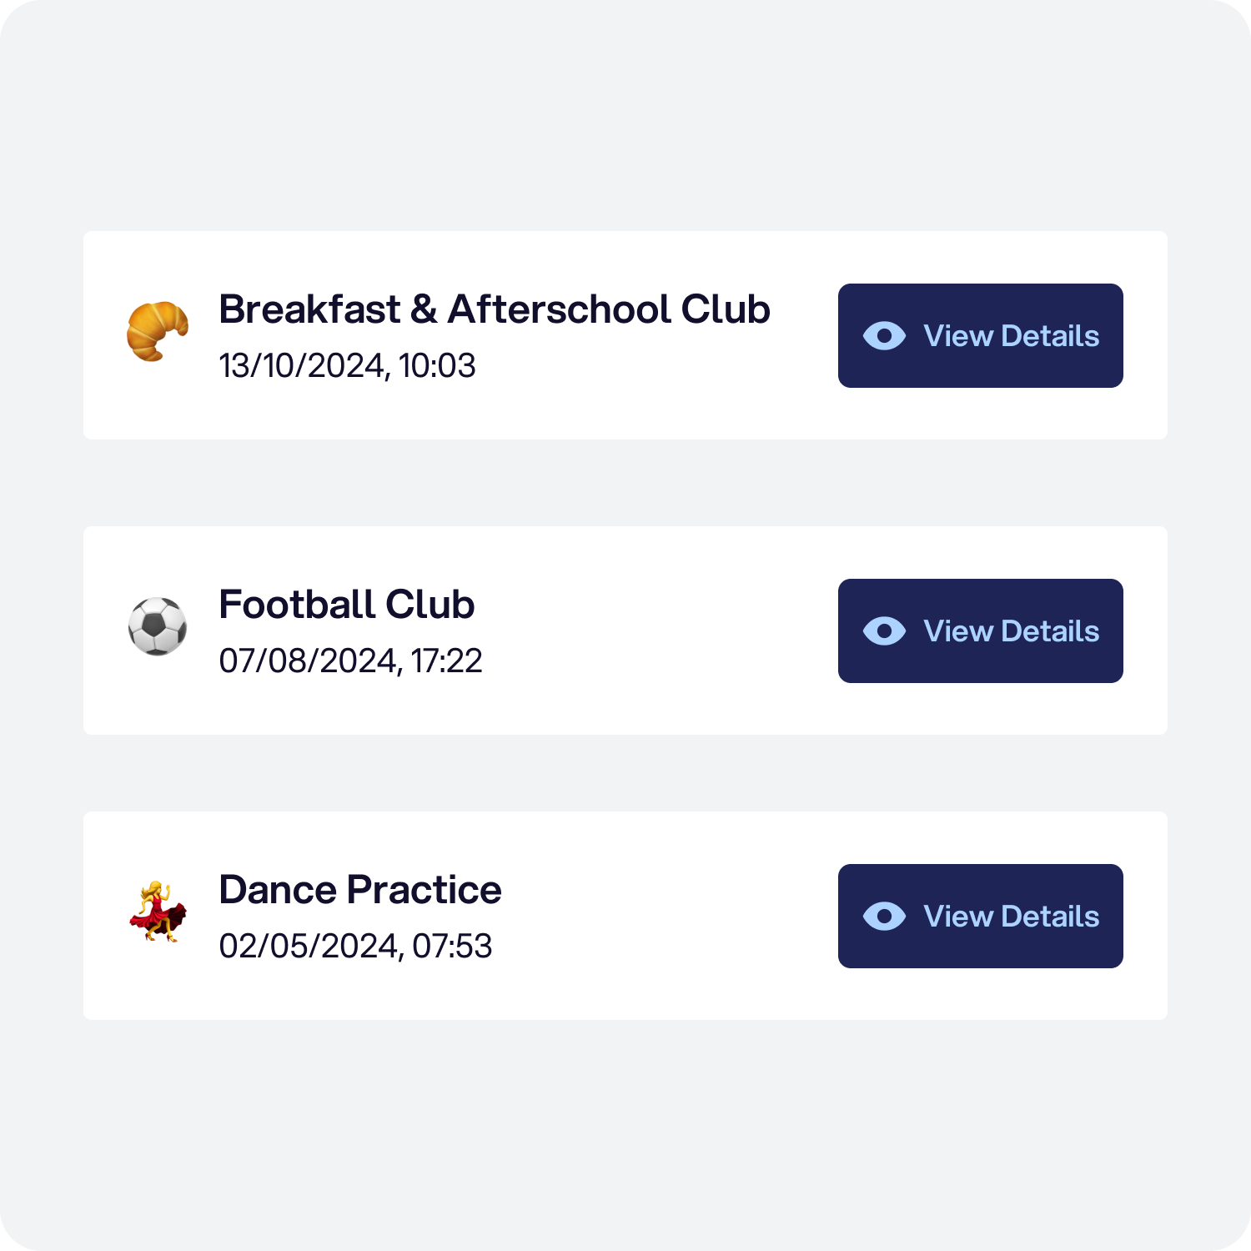
Task: Click "View Details" text in Football Club row
Action: (1012, 631)
